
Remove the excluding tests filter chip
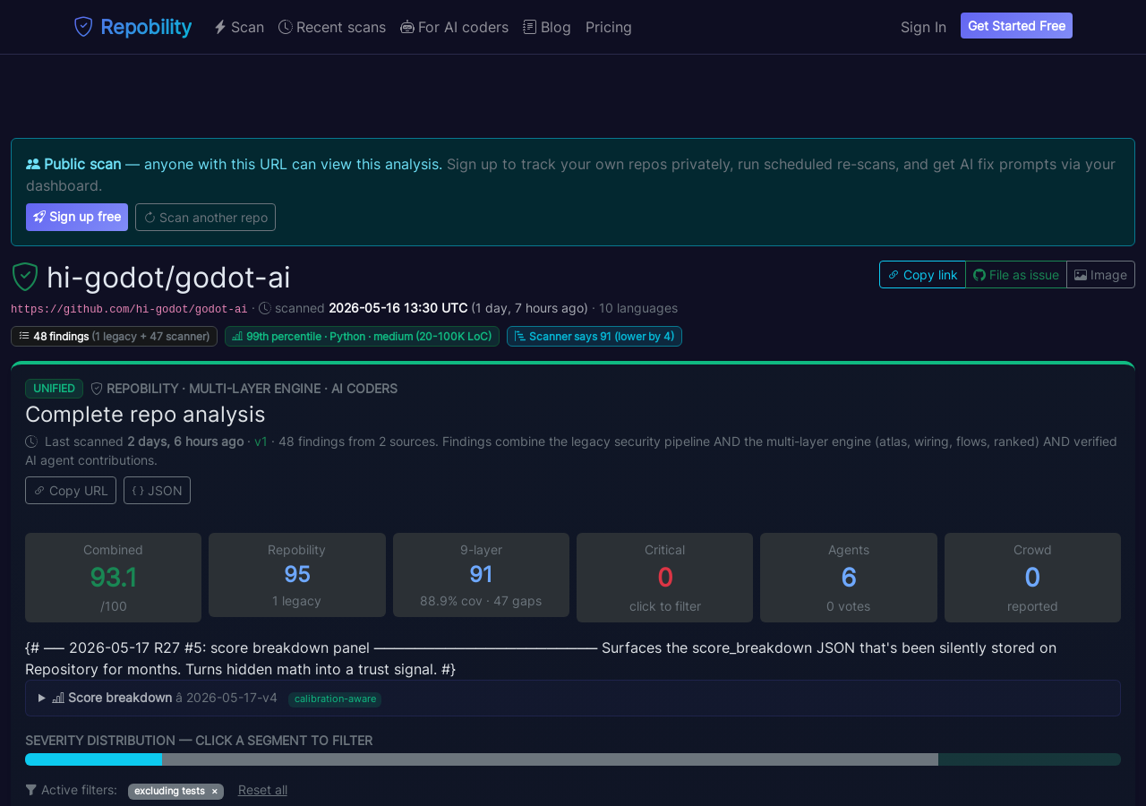click(214, 792)
